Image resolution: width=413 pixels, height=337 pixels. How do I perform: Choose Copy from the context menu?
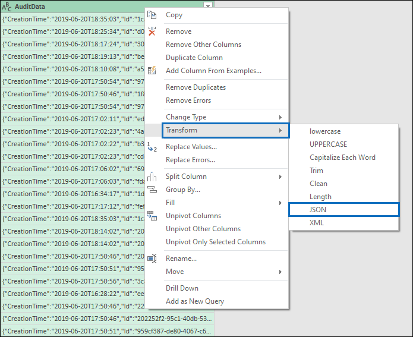tap(216, 15)
